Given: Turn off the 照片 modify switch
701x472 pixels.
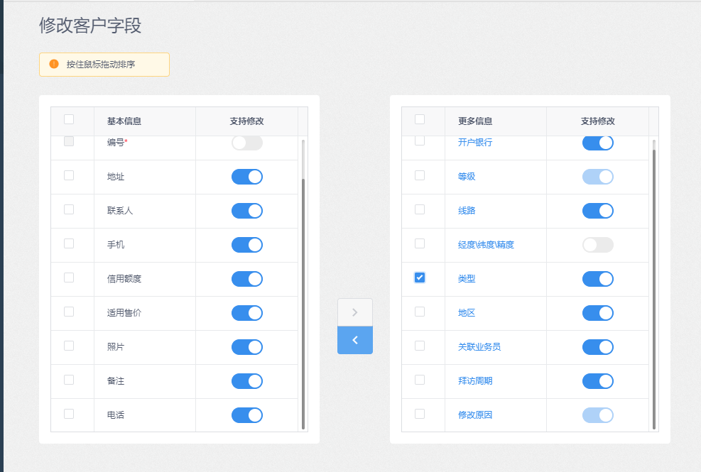Looking at the screenshot, I should point(246,347).
